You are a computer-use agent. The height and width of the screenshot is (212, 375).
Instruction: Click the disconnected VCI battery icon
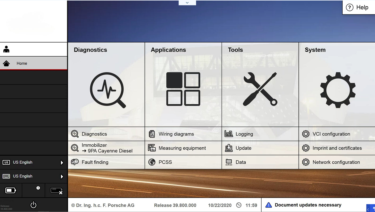(x=56, y=190)
